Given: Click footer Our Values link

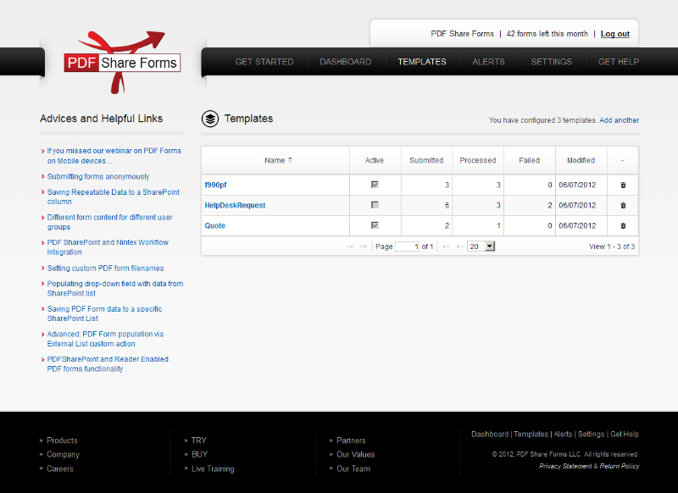Looking at the screenshot, I should tap(355, 455).
